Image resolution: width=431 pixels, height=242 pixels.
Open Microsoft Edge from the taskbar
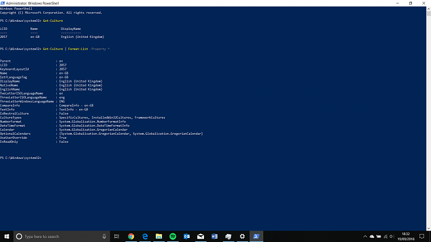click(145, 236)
